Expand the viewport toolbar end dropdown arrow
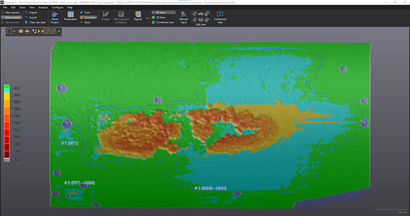 tap(59, 32)
